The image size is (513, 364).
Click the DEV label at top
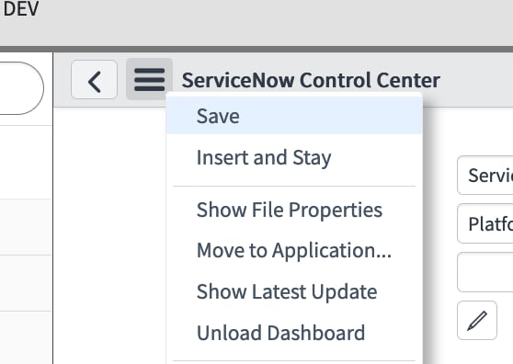coord(20,9)
